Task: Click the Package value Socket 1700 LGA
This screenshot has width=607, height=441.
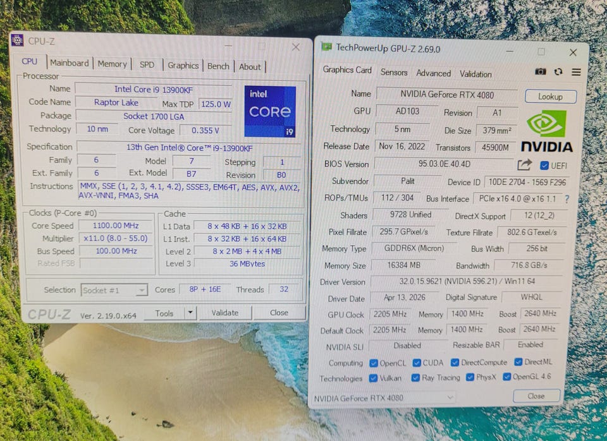Action: tap(154, 116)
